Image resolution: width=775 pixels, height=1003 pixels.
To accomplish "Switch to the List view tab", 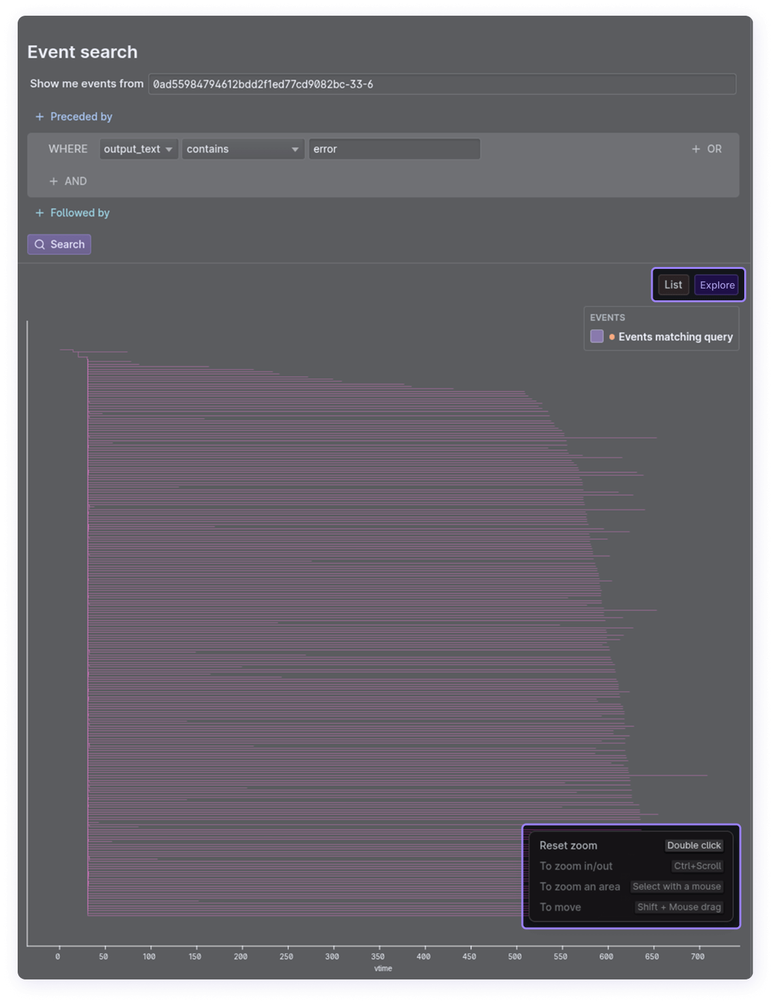I will (x=673, y=285).
